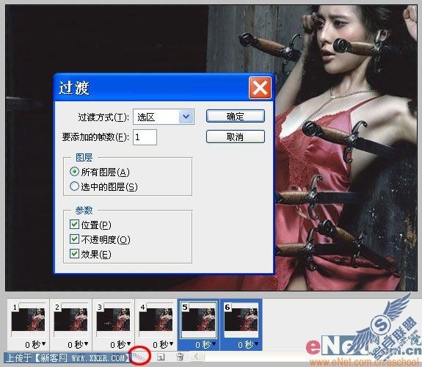Click the tween frames icon circled in red
The image size is (422, 367).
(x=139, y=357)
